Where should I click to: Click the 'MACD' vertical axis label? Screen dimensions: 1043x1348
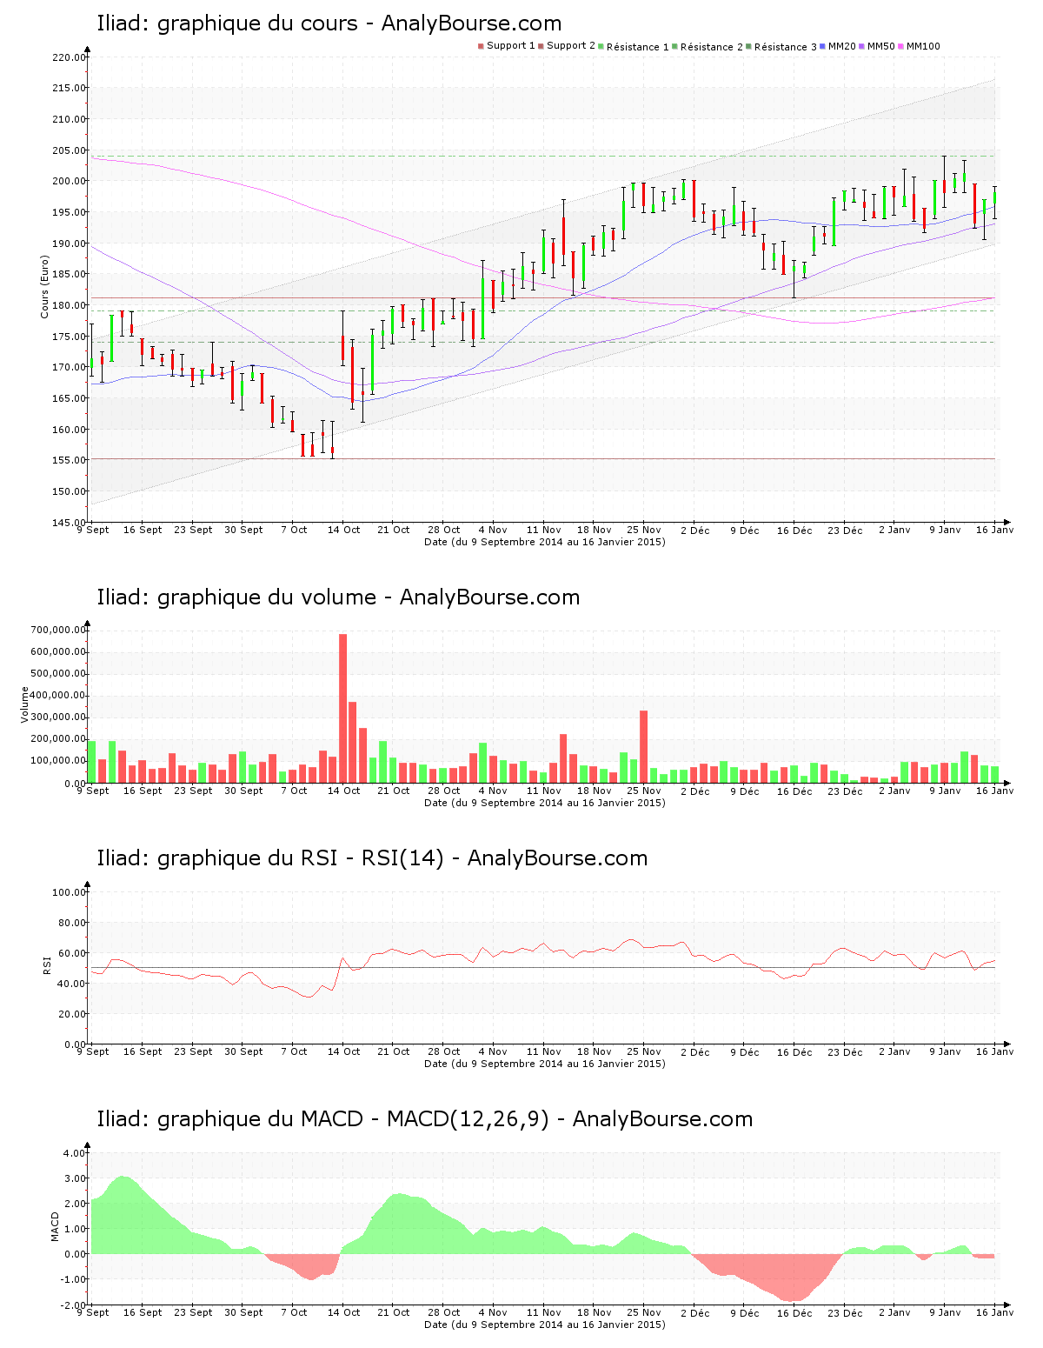[55, 1226]
